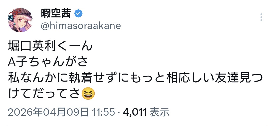
Task: Open 暇空茜's profile avatar picture
Action: tap(21, 20)
